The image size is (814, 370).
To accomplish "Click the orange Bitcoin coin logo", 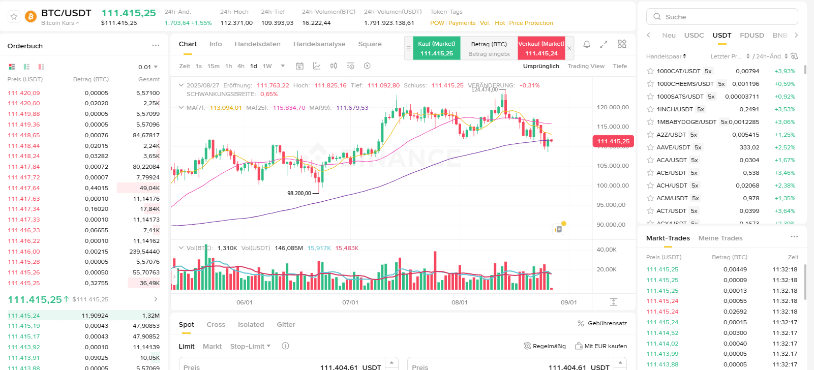I will (x=31, y=17).
